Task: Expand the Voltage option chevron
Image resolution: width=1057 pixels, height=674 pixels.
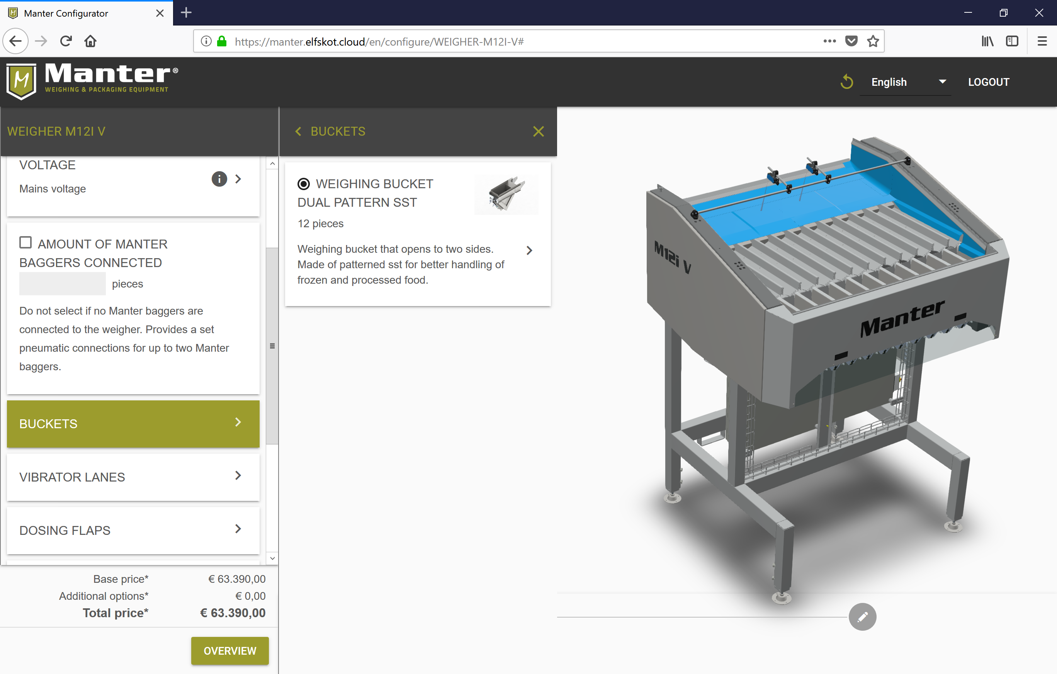Action: click(x=238, y=179)
